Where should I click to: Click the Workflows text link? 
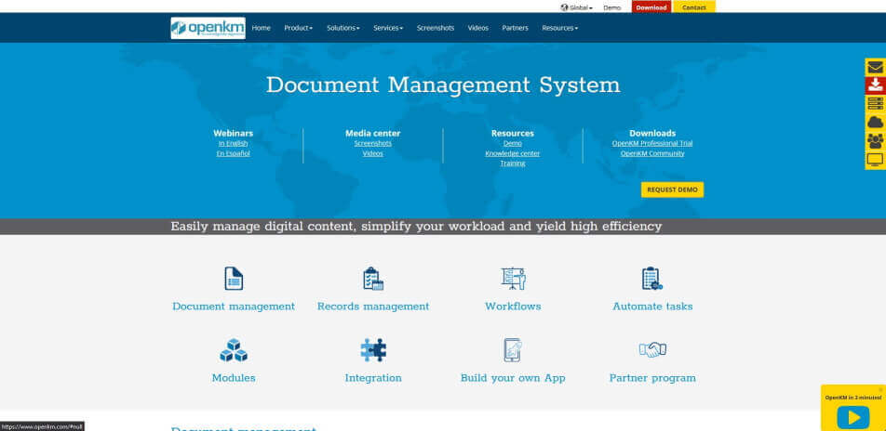[513, 307]
